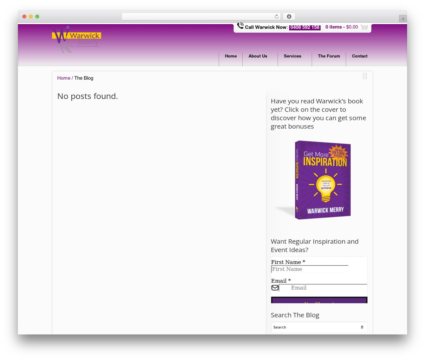Click the magnifier icon in the blog search box
Viewport: 425px width, 360px height.
(362, 327)
